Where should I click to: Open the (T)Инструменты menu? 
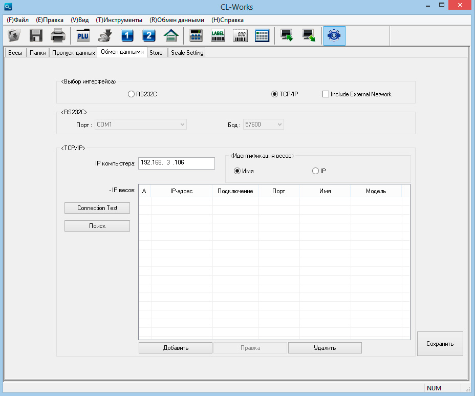pyautogui.click(x=119, y=20)
